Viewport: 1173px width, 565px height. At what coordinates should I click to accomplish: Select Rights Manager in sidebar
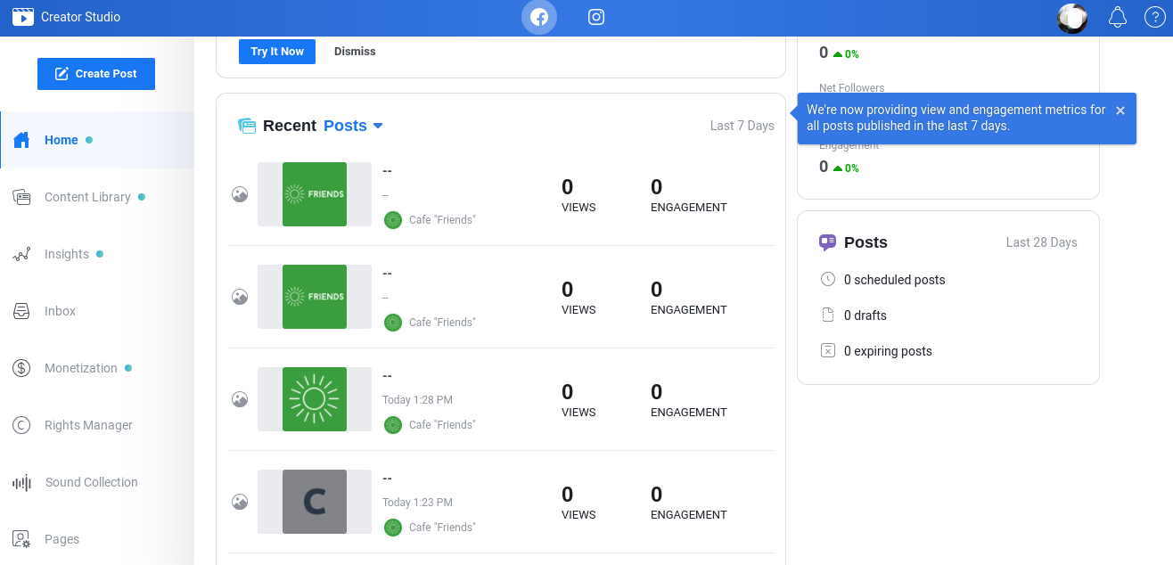tap(88, 425)
